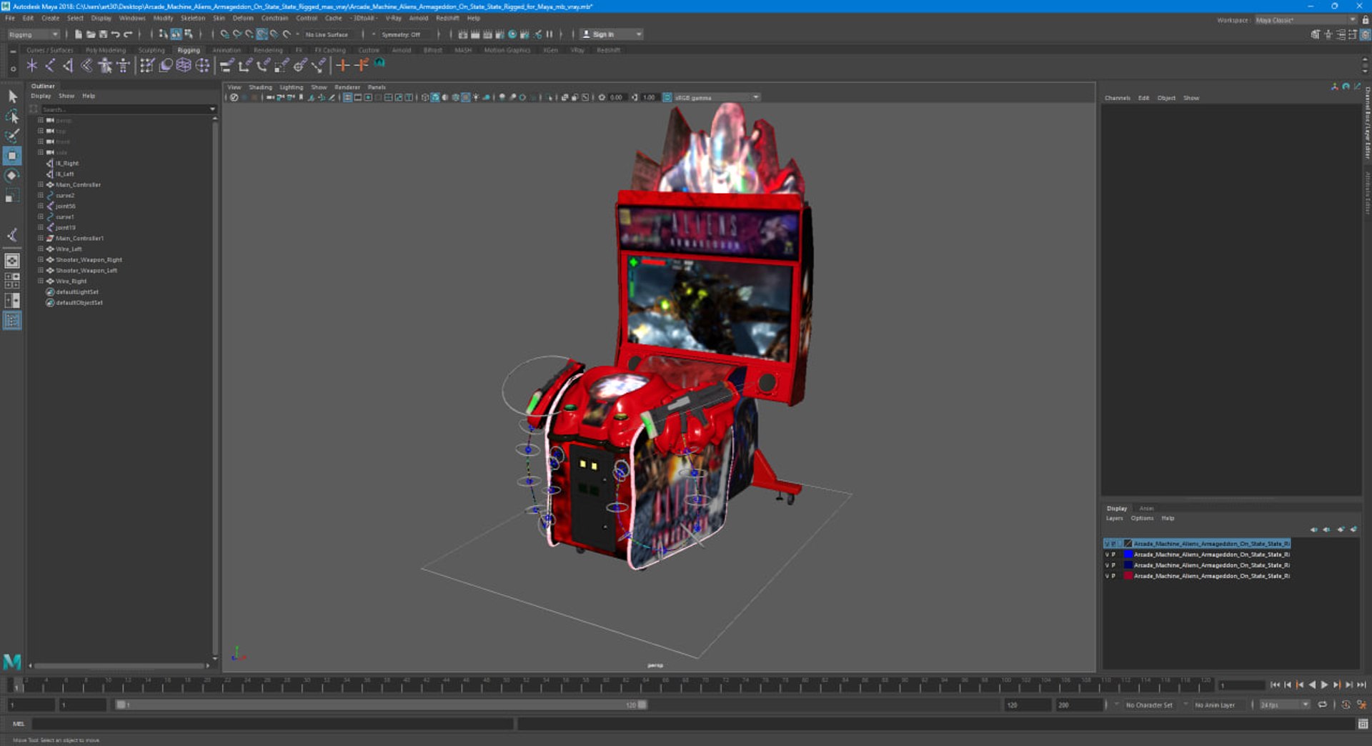Open the Constrain menu
Screen dimensions: 1372x746
274,18
